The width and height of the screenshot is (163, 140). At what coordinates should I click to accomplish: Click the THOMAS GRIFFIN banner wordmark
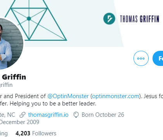point(139,19)
